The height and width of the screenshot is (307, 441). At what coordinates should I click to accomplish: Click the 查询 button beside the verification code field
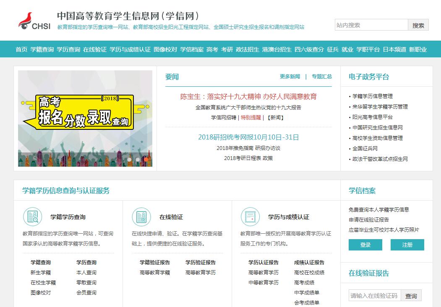(x=411, y=296)
